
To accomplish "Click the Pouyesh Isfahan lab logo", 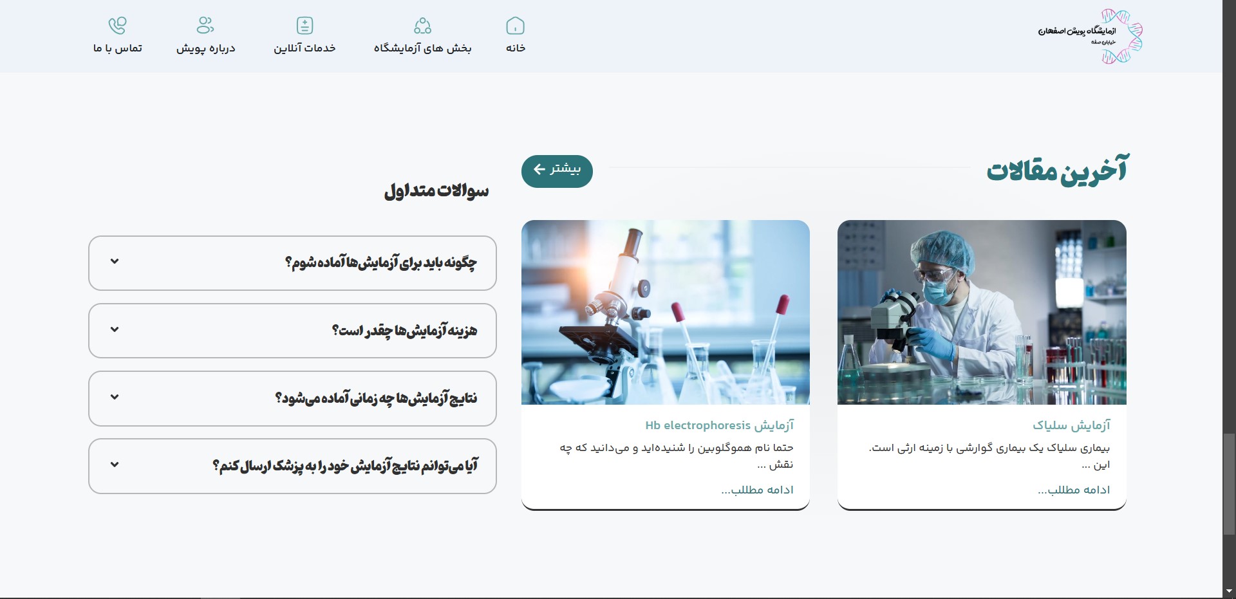I will point(1090,36).
